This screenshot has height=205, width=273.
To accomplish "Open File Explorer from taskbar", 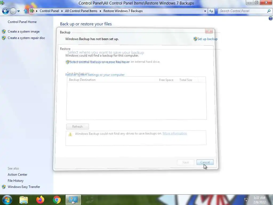I will click(x=24, y=200).
